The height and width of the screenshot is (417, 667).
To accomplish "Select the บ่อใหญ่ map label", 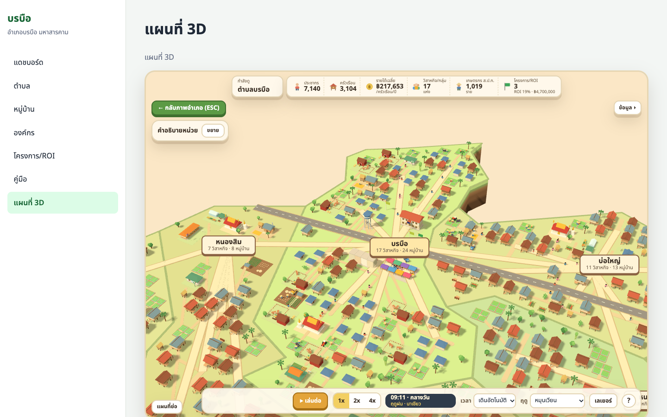I will pos(610,264).
